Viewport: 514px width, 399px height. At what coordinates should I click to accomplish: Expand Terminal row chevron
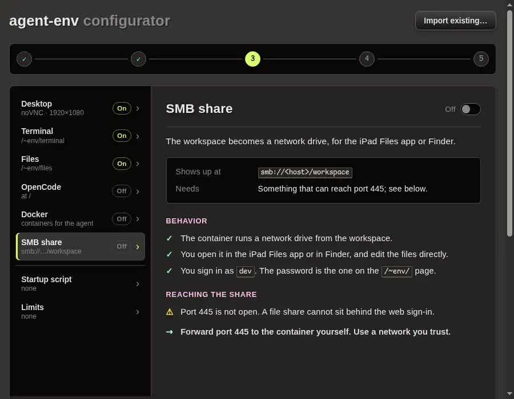coord(138,136)
